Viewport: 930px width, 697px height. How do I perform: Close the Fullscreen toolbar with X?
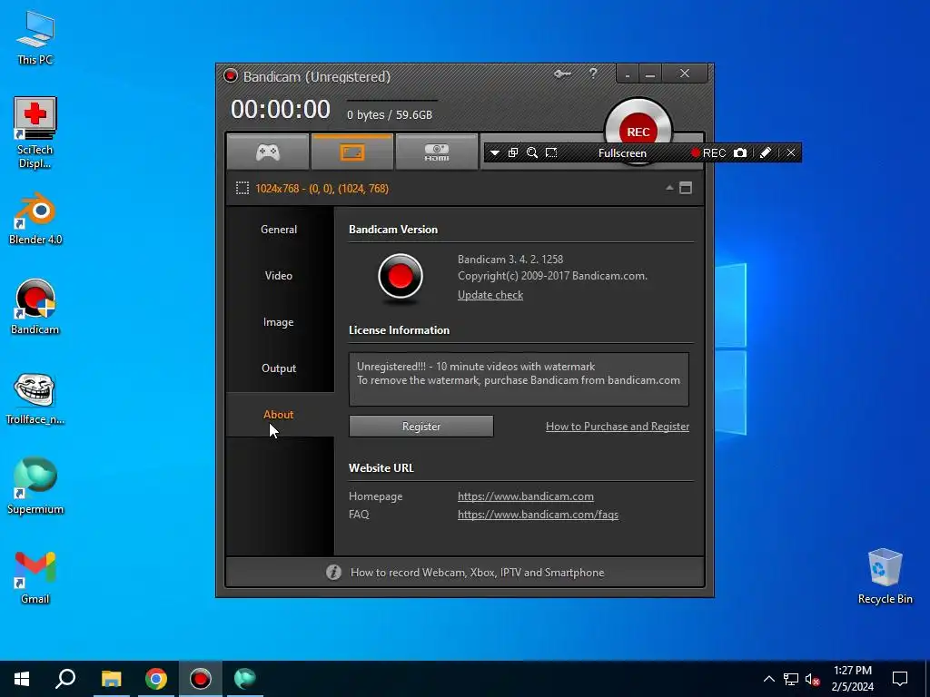pyautogui.click(x=791, y=152)
